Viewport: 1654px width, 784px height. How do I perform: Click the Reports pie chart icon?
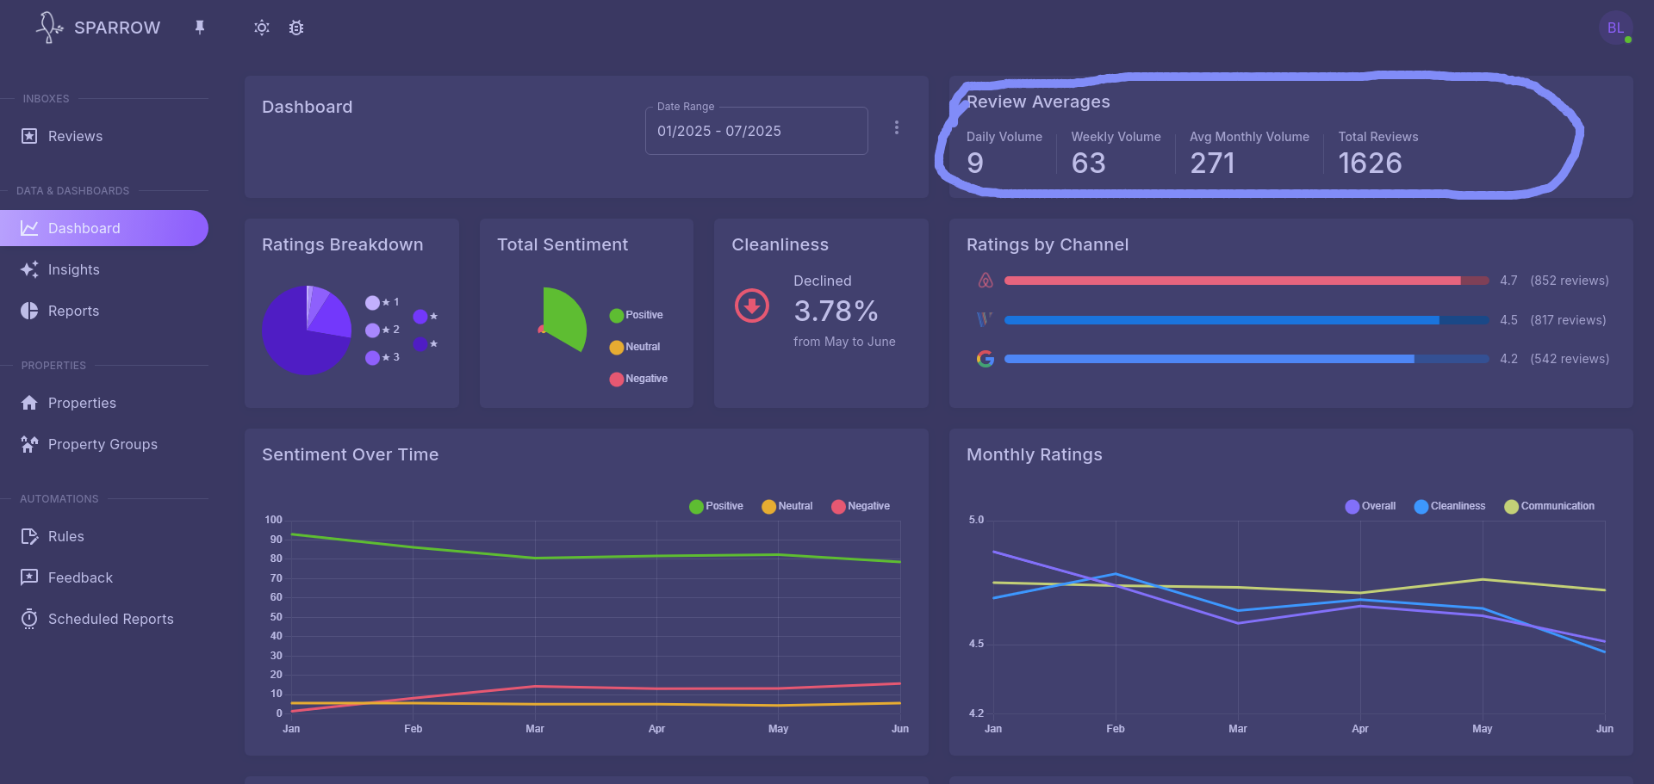point(29,311)
